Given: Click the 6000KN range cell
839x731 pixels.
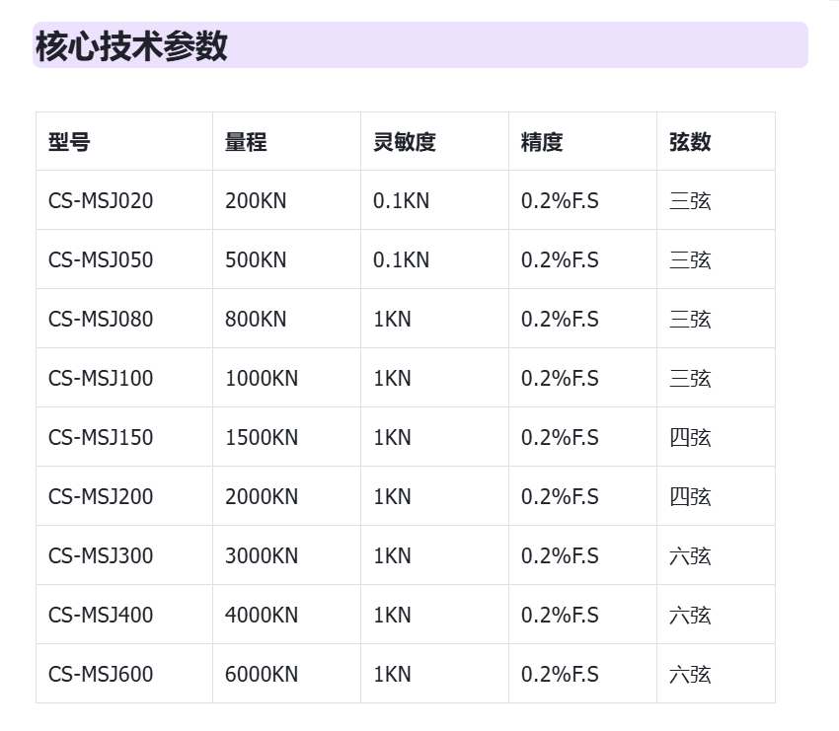Looking at the screenshot, I should [262, 675].
